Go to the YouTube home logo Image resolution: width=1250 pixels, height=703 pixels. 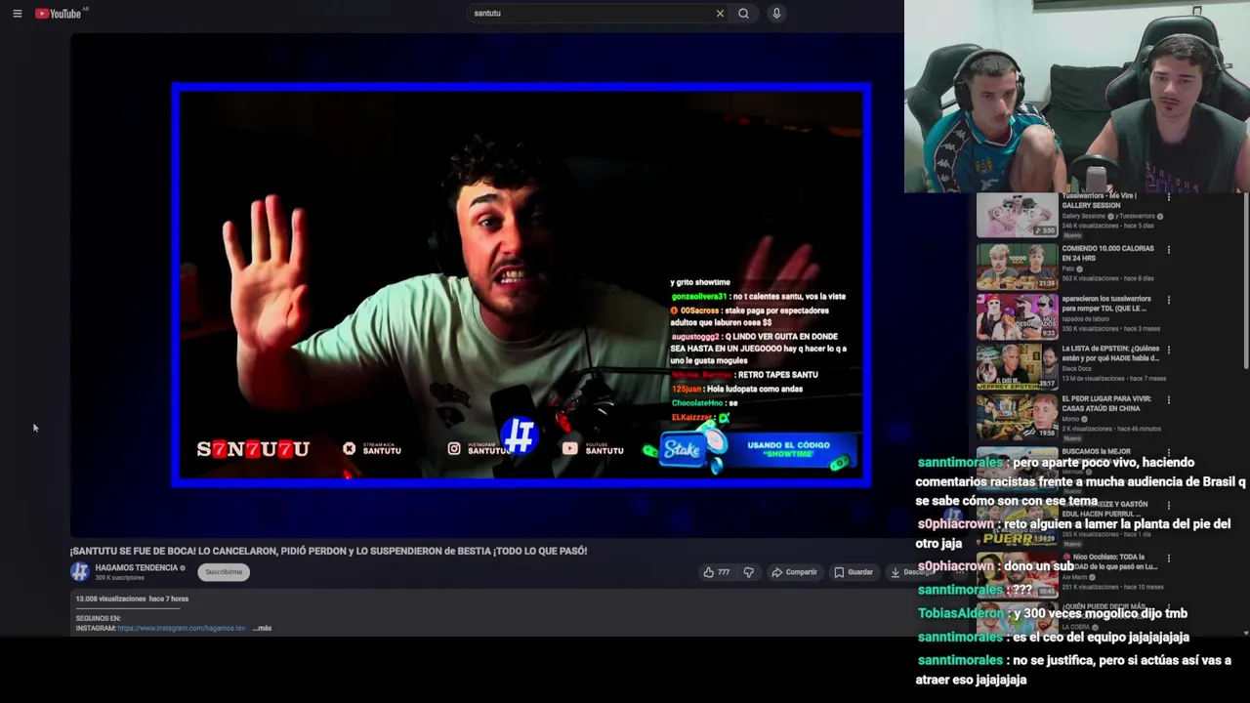58,14
